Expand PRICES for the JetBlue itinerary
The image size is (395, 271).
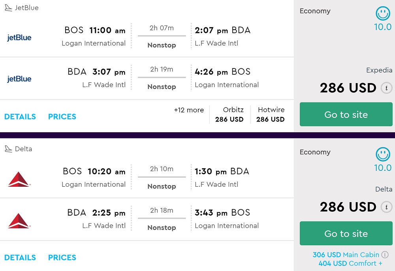tap(62, 117)
